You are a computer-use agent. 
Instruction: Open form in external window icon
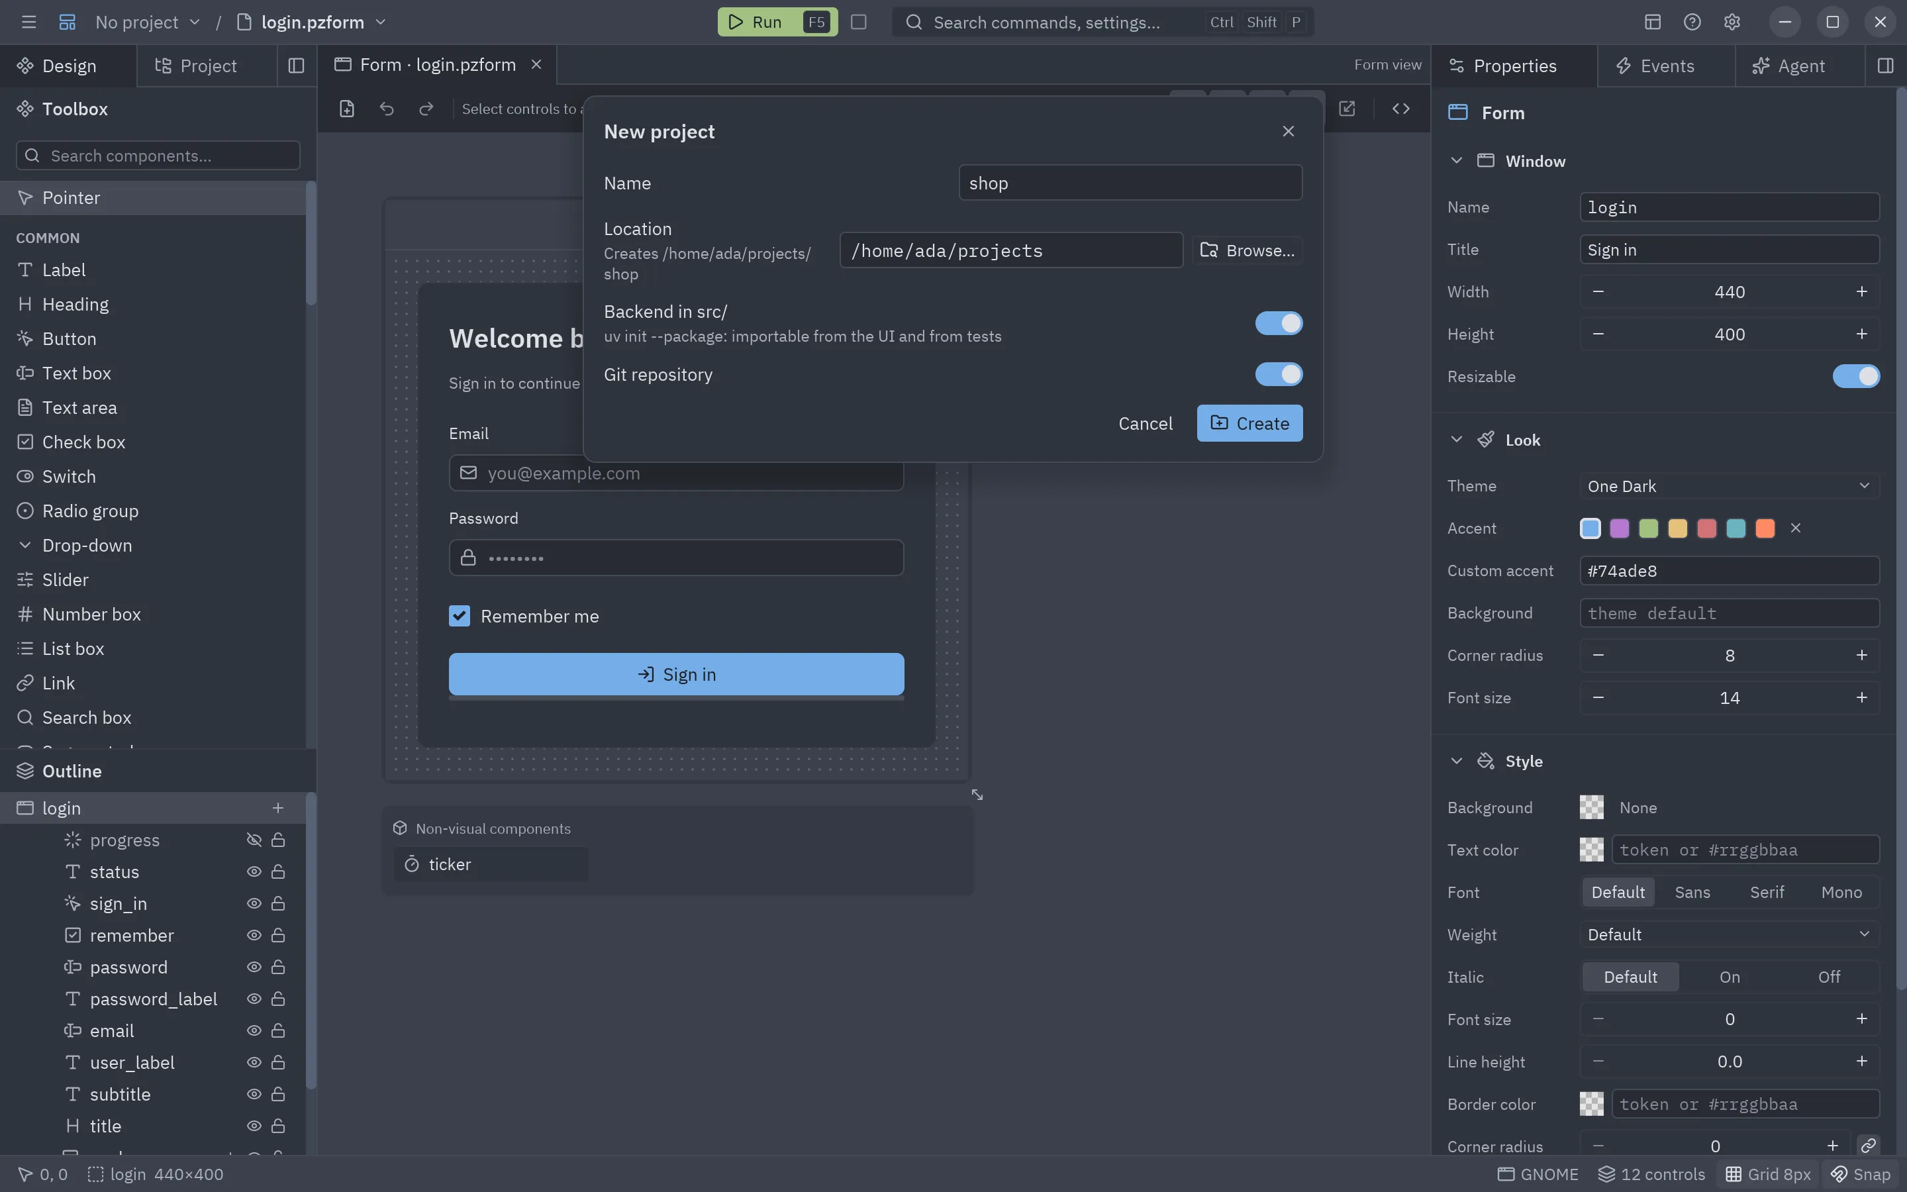pos(1347,109)
